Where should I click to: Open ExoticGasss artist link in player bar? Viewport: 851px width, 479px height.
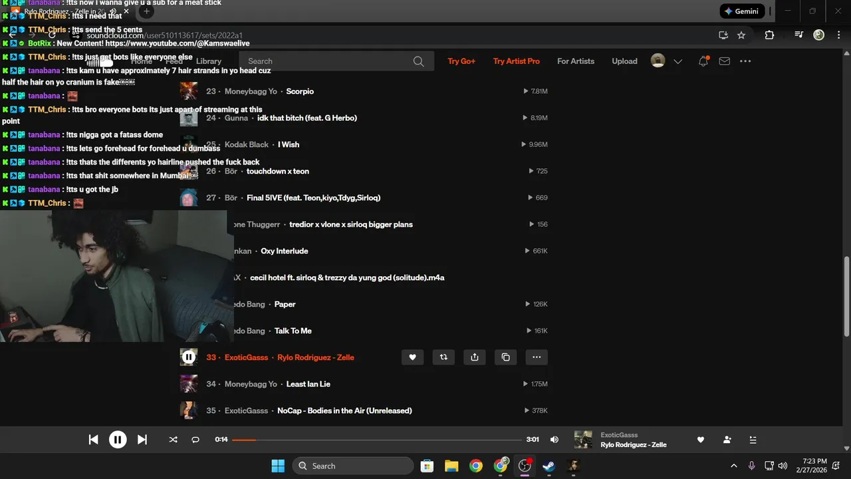click(x=619, y=435)
